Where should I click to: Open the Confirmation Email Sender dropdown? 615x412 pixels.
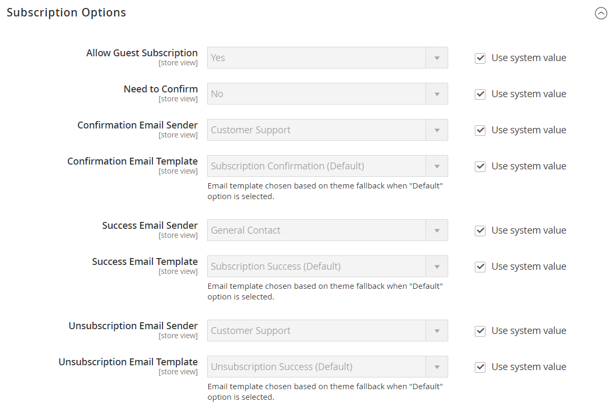tap(328, 130)
